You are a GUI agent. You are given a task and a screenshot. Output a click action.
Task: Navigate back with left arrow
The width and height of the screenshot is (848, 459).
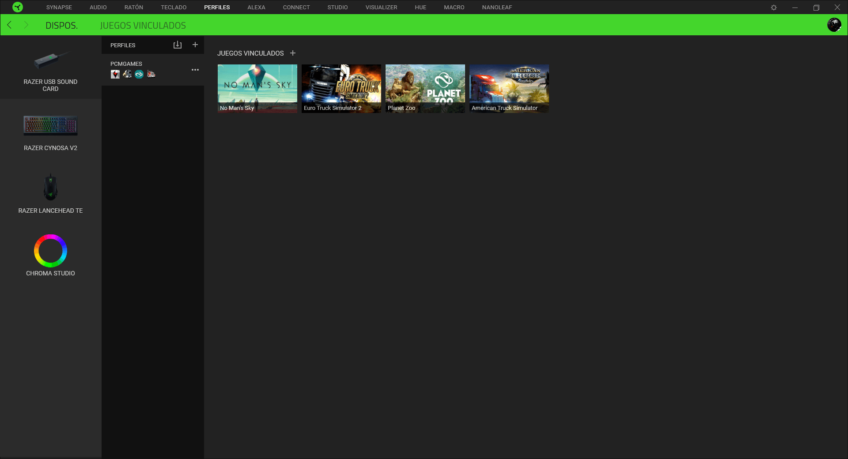tap(9, 25)
